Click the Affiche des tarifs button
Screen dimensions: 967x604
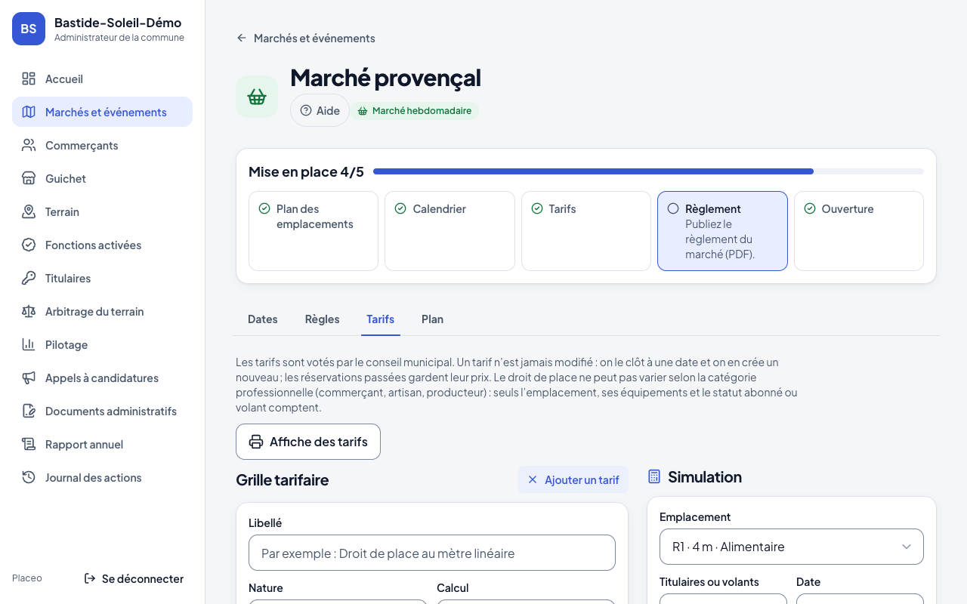[308, 442]
